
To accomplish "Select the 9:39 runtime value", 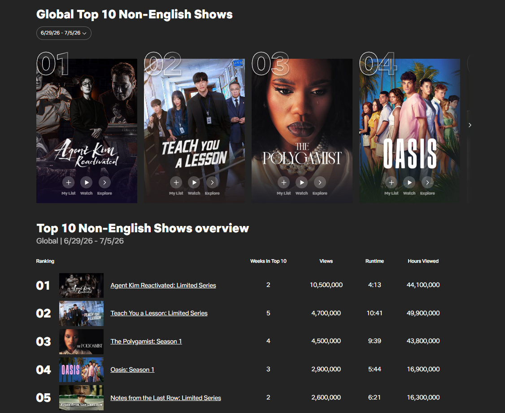I will tap(374, 341).
